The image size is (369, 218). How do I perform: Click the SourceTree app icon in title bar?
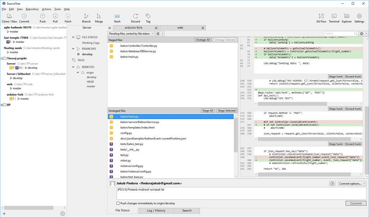coord(4,4)
